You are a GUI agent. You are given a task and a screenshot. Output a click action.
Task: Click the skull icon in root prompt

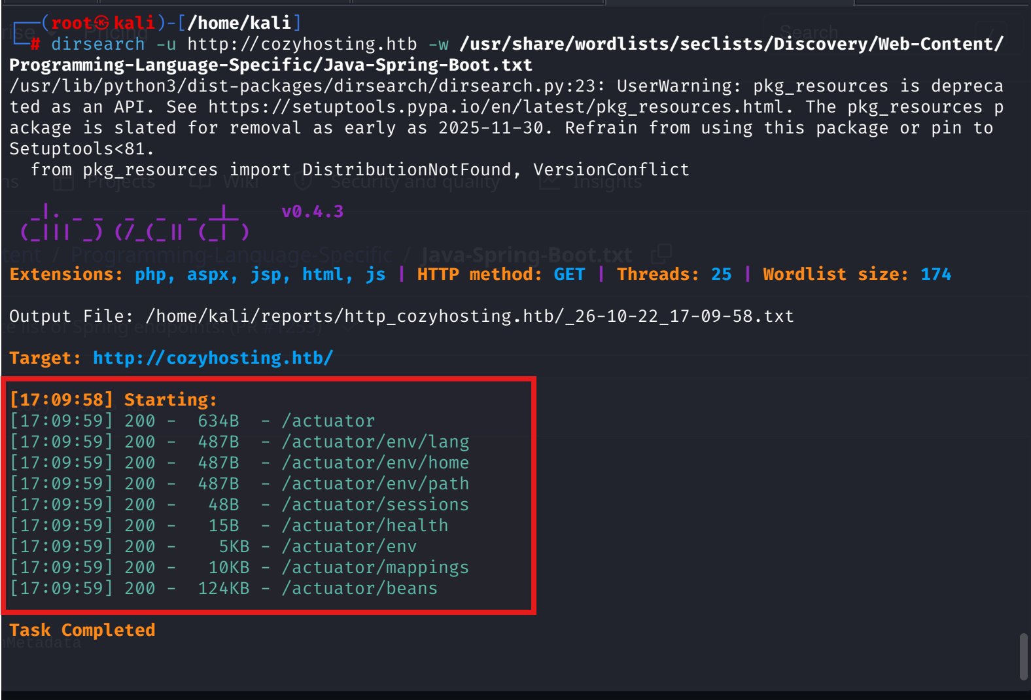[x=102, y=23]
